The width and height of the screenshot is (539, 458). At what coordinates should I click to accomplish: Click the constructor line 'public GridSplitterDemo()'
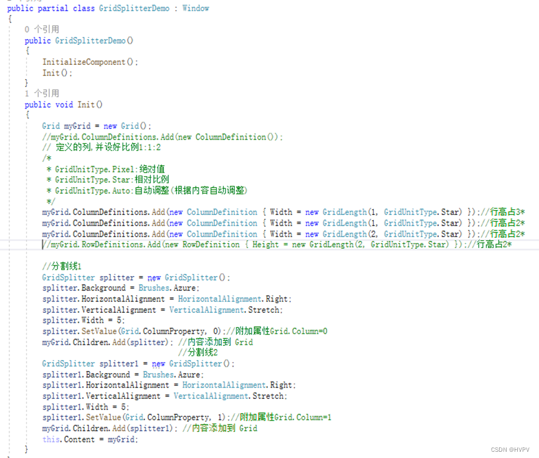click(x=79, y=41)
